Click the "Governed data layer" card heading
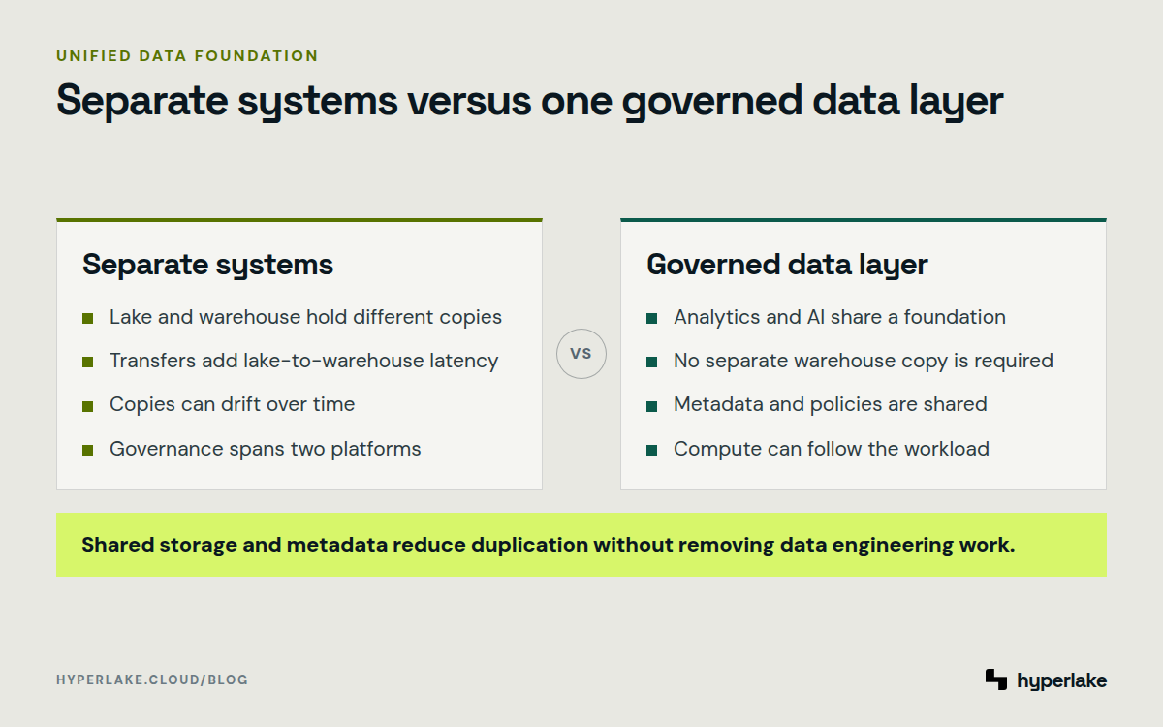 787,265
